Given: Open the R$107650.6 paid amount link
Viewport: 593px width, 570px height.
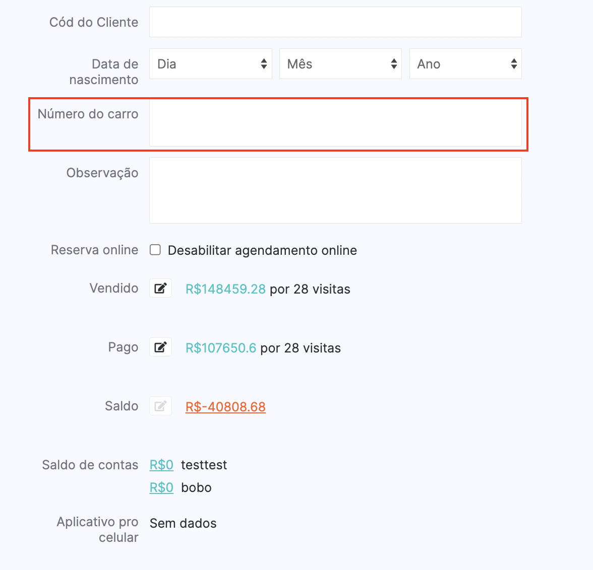Looking at the screenshot, I should tap(221, 348).
